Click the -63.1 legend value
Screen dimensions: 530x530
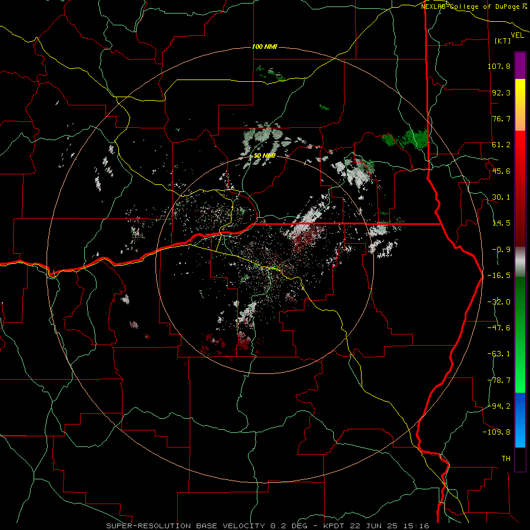pyautogui.click(x=499, y=354)
